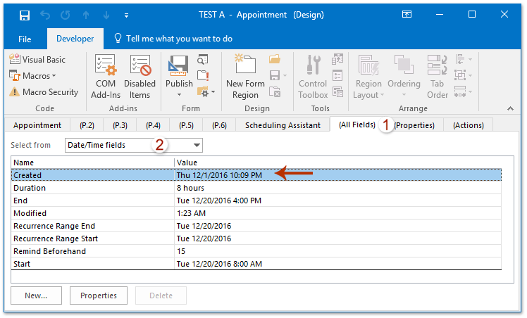Click the greyed-out Delete button
Viewport: 527px width, 318px height.
click(161, 295)
